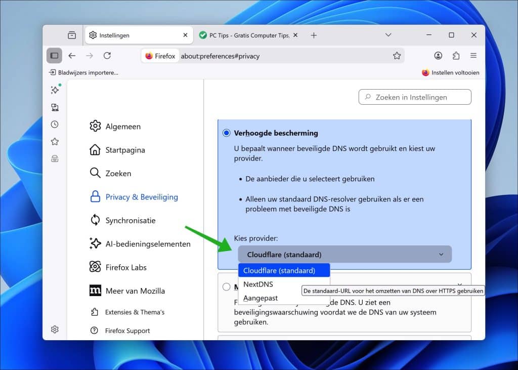Open the Kies provider dropdown
This screenshot has width=518, height=370.
(x=344, y=254)
